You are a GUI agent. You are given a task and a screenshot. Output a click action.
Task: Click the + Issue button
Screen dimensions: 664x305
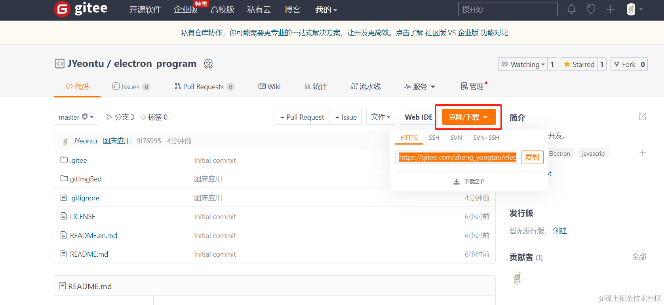(x=346, y=117)
